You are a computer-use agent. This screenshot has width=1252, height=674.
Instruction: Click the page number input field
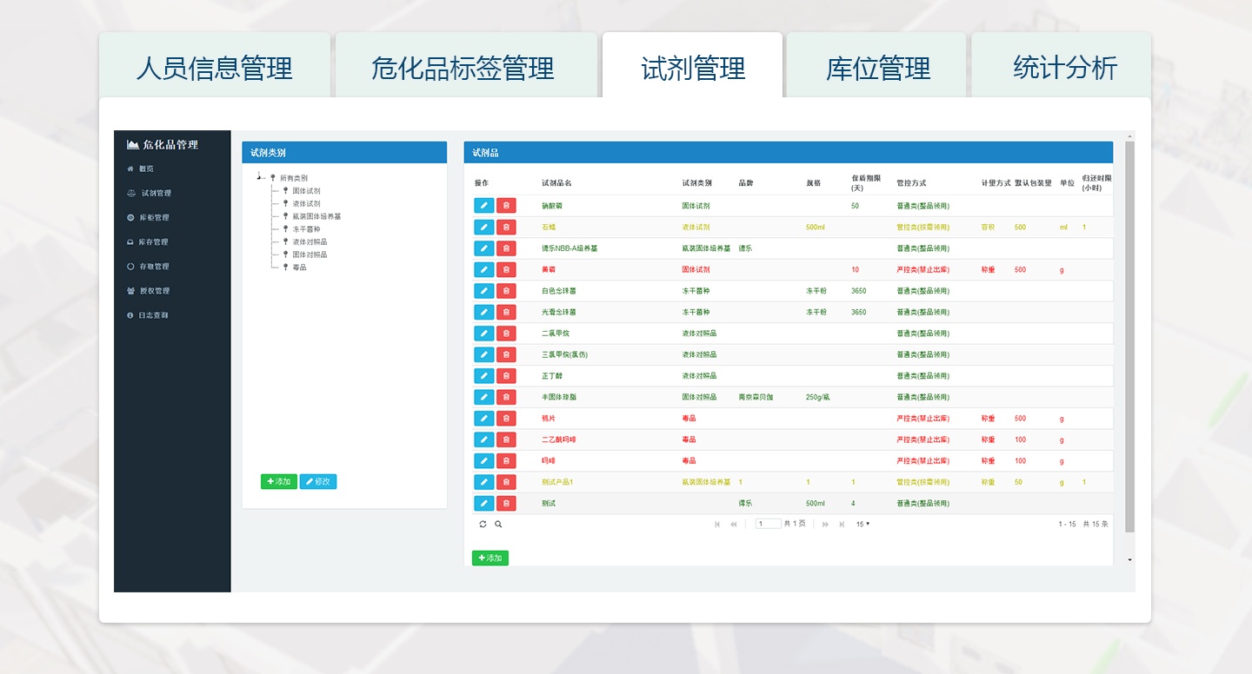tap(769, 525)
